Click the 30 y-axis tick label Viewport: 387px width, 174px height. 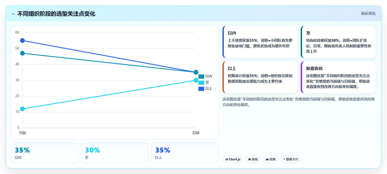17,80
